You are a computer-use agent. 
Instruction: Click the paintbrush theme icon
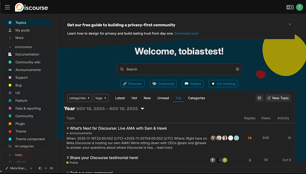pyautogui.click(x=7, y=168)
